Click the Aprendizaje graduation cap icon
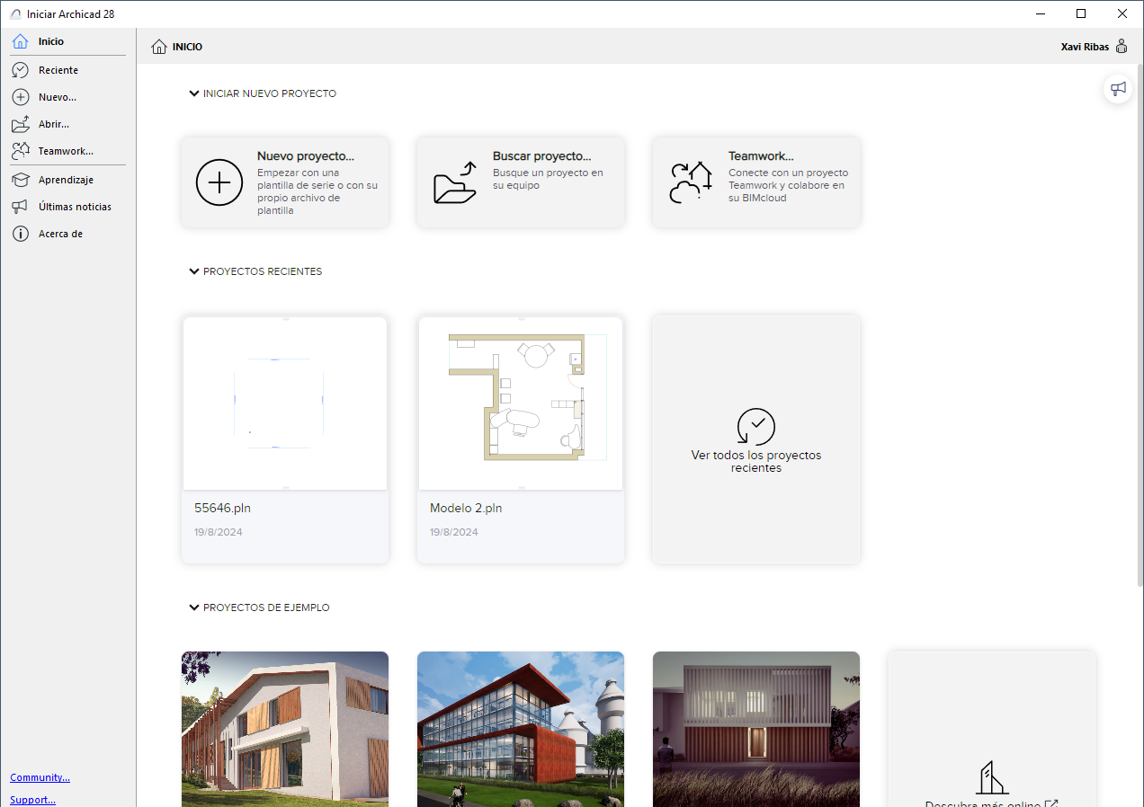The width and height of the screenshot is (1144, 807). [20, 180]
